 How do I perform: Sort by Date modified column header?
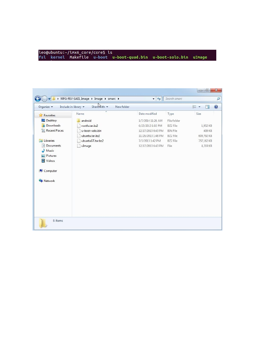click(x=148, y=114)
